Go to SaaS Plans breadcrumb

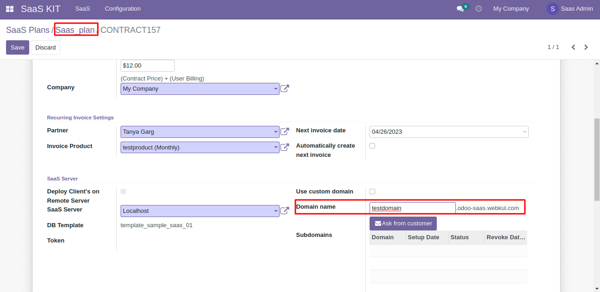tap(28, 30)
